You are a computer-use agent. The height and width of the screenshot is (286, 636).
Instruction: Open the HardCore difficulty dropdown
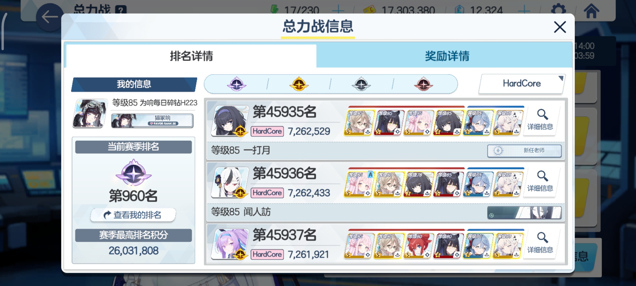coord(522,84)
